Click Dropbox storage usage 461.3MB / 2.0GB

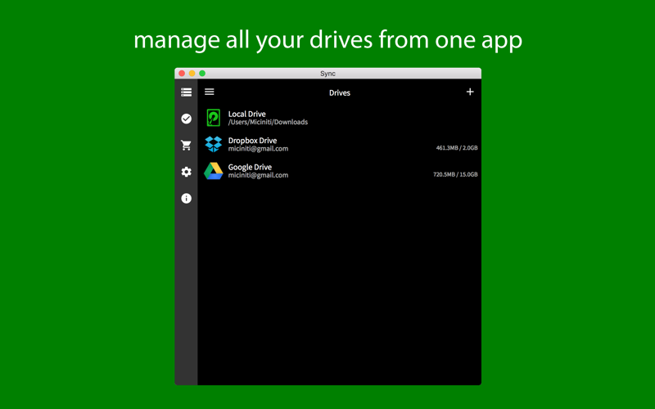click(x=457, y=148)
